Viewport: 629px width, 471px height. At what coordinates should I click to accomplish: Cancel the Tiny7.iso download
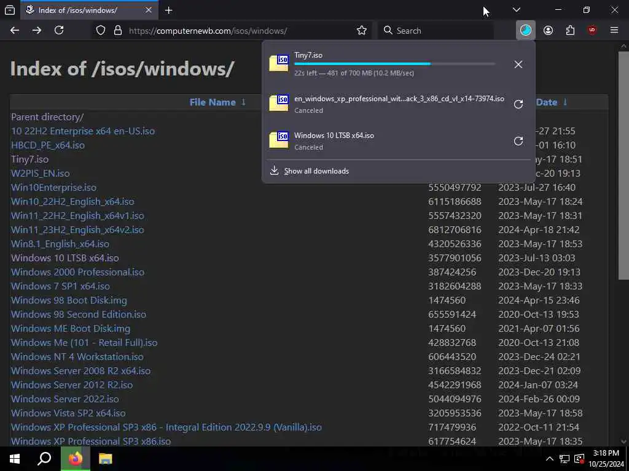518,64
